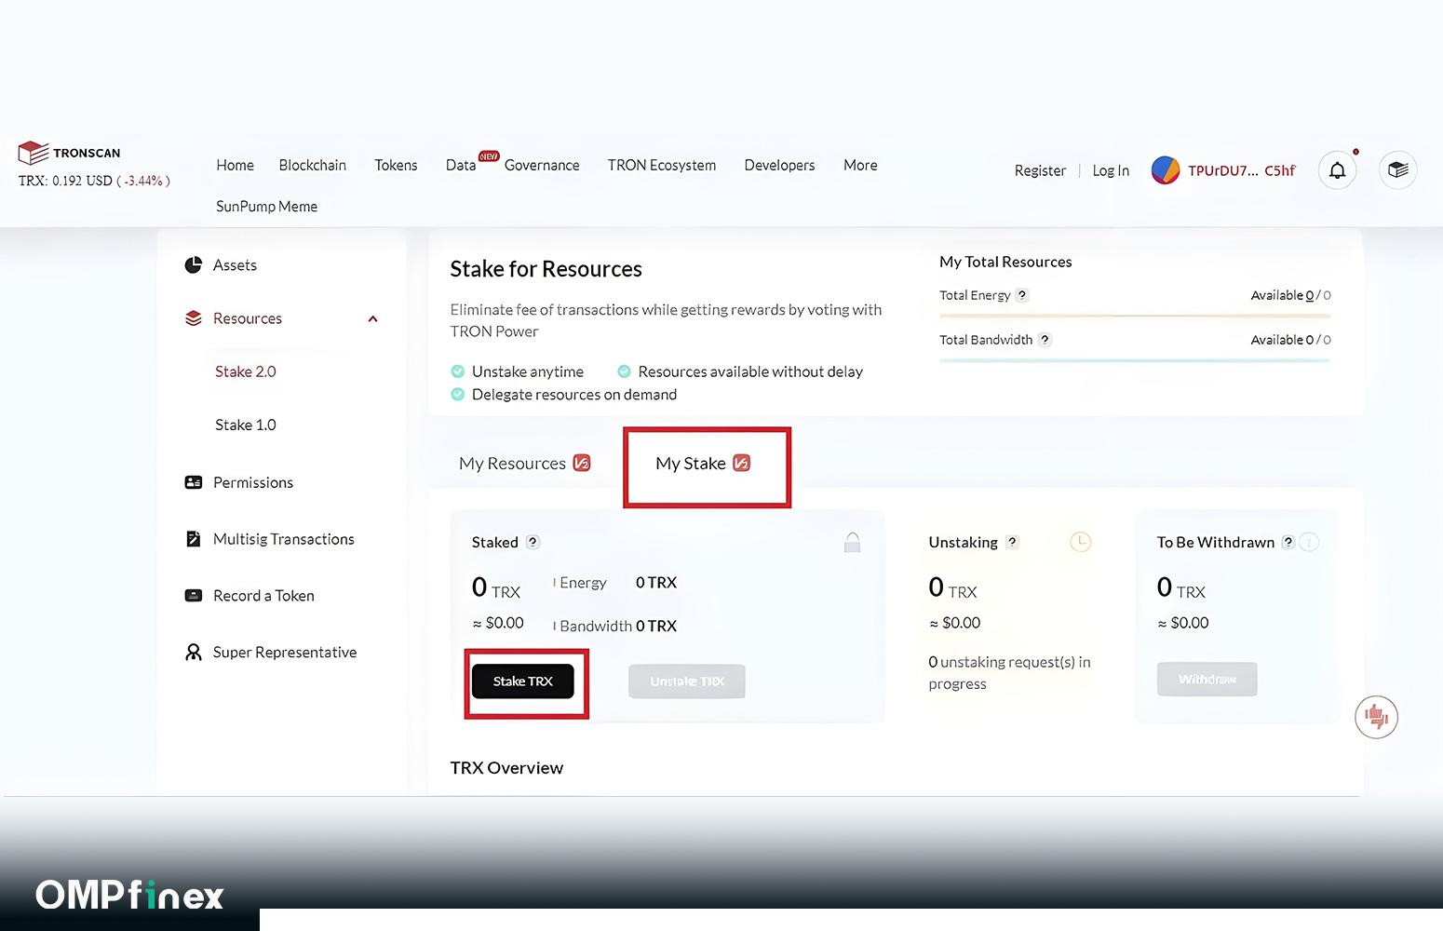
Task: Click the To Be Withdrawn help icon
Action: [x=1288, y=542]
